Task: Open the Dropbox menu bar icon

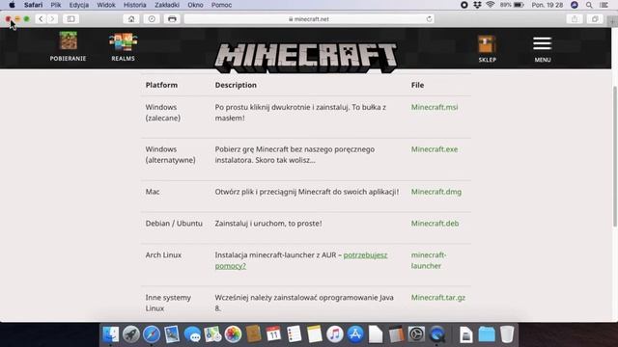Action: coord(477,5)
